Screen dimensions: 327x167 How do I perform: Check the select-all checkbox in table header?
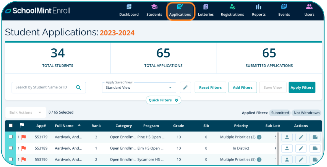coord(11,126)
